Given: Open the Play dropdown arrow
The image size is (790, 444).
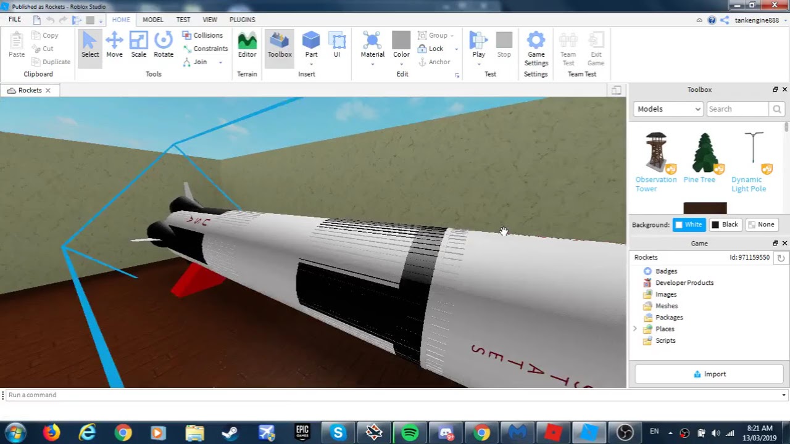Looking at the screenshot, I should point(478,64).
